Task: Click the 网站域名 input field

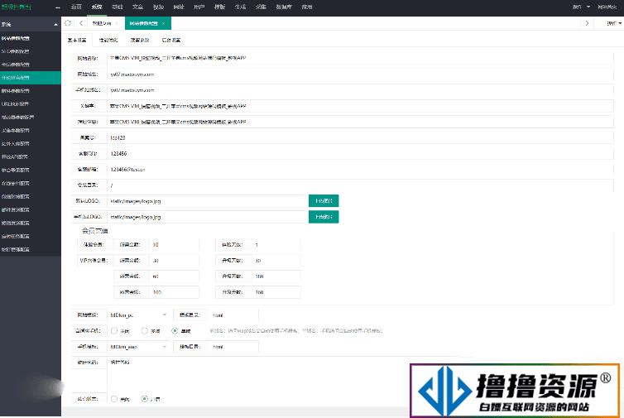Action: (x=360, y=74)
